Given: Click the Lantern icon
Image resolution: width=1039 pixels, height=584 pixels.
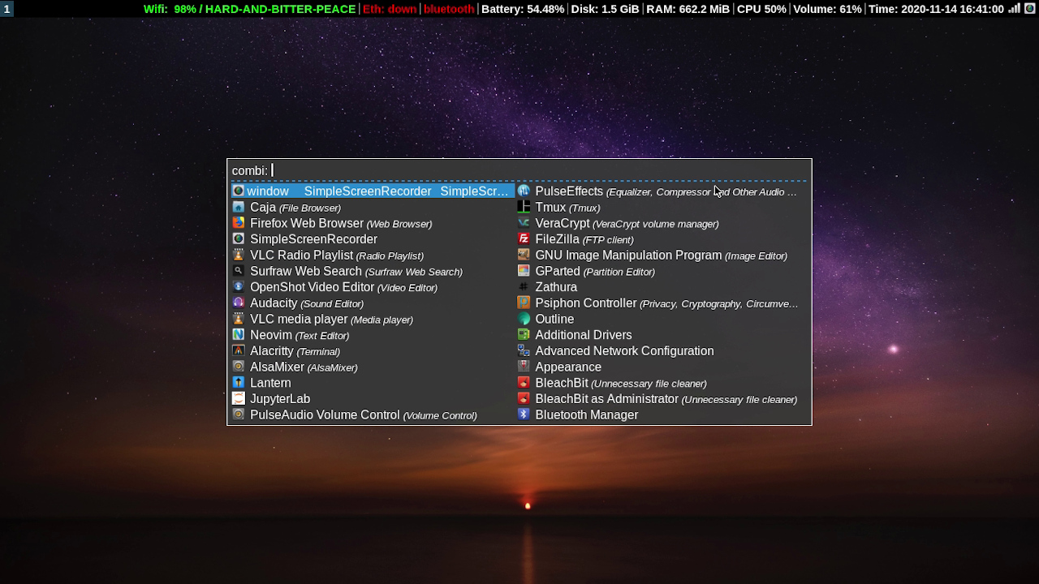Looking at the screenshot, I should [238, 382].
